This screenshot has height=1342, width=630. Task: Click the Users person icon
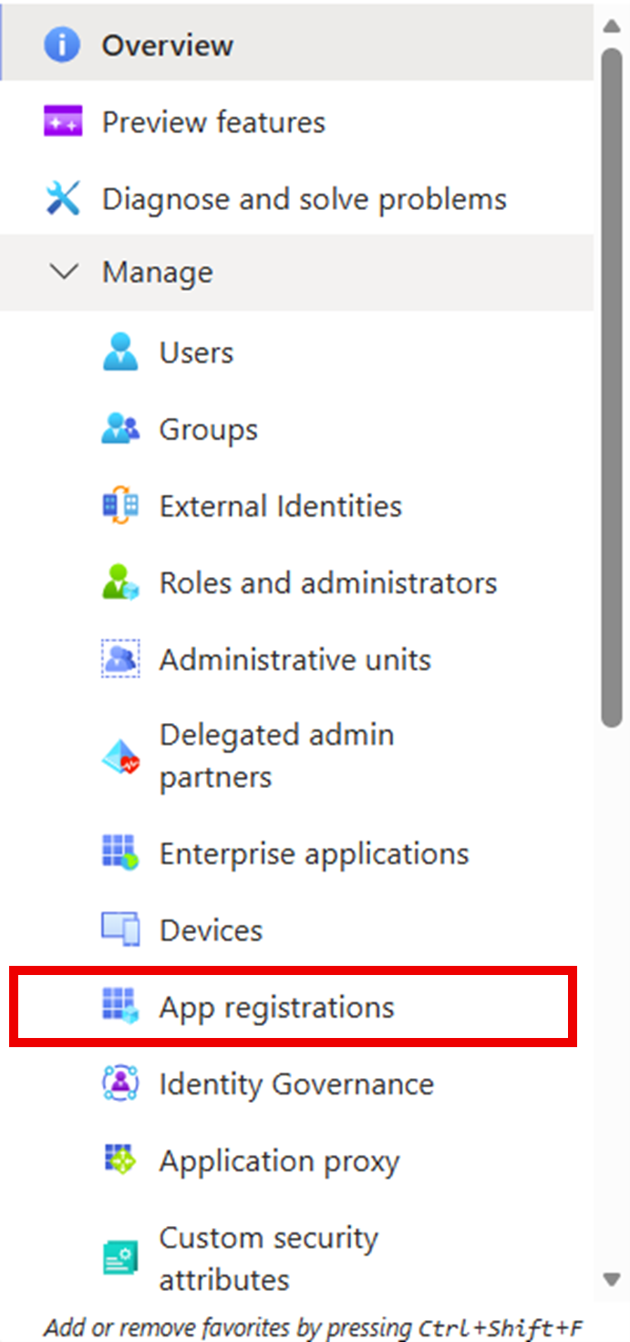[x=120, y=353]
